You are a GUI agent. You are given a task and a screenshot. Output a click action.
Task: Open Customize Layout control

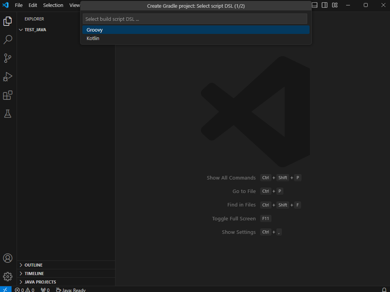pyautogui.click(x=335, y=5)
